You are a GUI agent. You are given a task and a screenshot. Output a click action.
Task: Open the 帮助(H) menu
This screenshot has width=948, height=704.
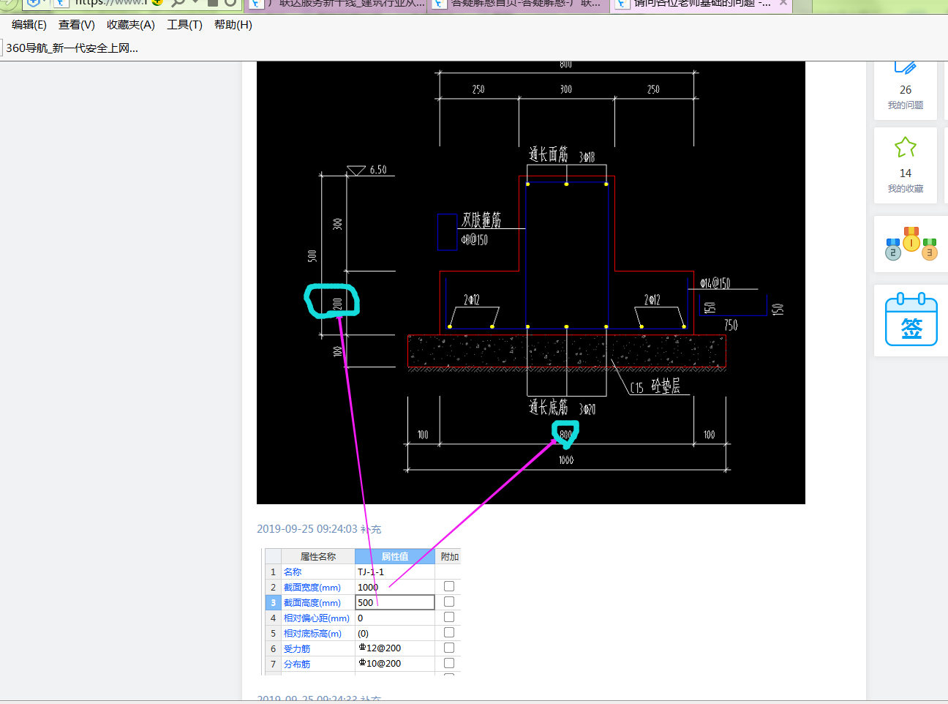[233, 25]
